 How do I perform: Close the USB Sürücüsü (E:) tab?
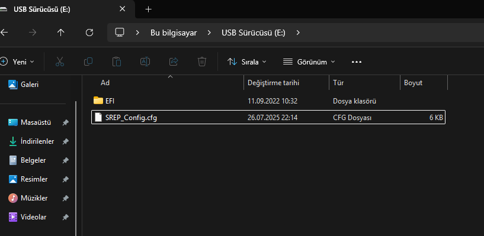pyautogui.click(x=122, y=9)
